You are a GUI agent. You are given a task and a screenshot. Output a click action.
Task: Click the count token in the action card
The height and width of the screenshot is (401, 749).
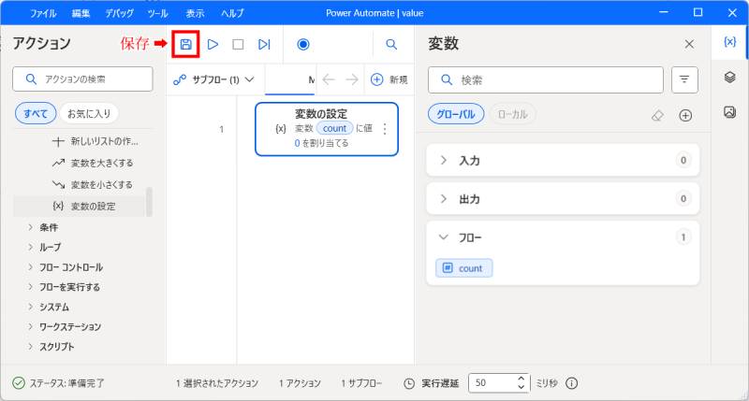[334, 128]
